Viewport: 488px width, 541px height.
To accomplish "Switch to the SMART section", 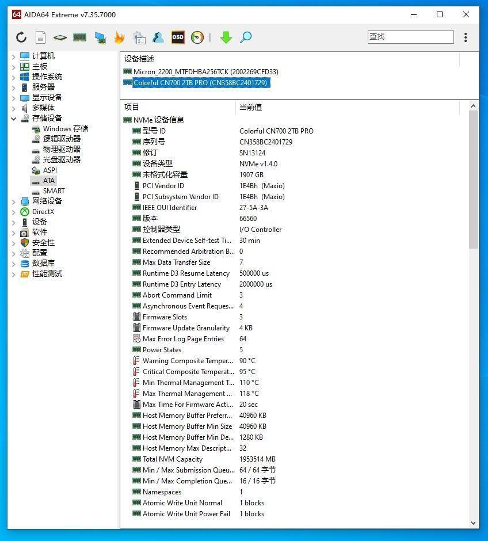I will coord(54,191).
